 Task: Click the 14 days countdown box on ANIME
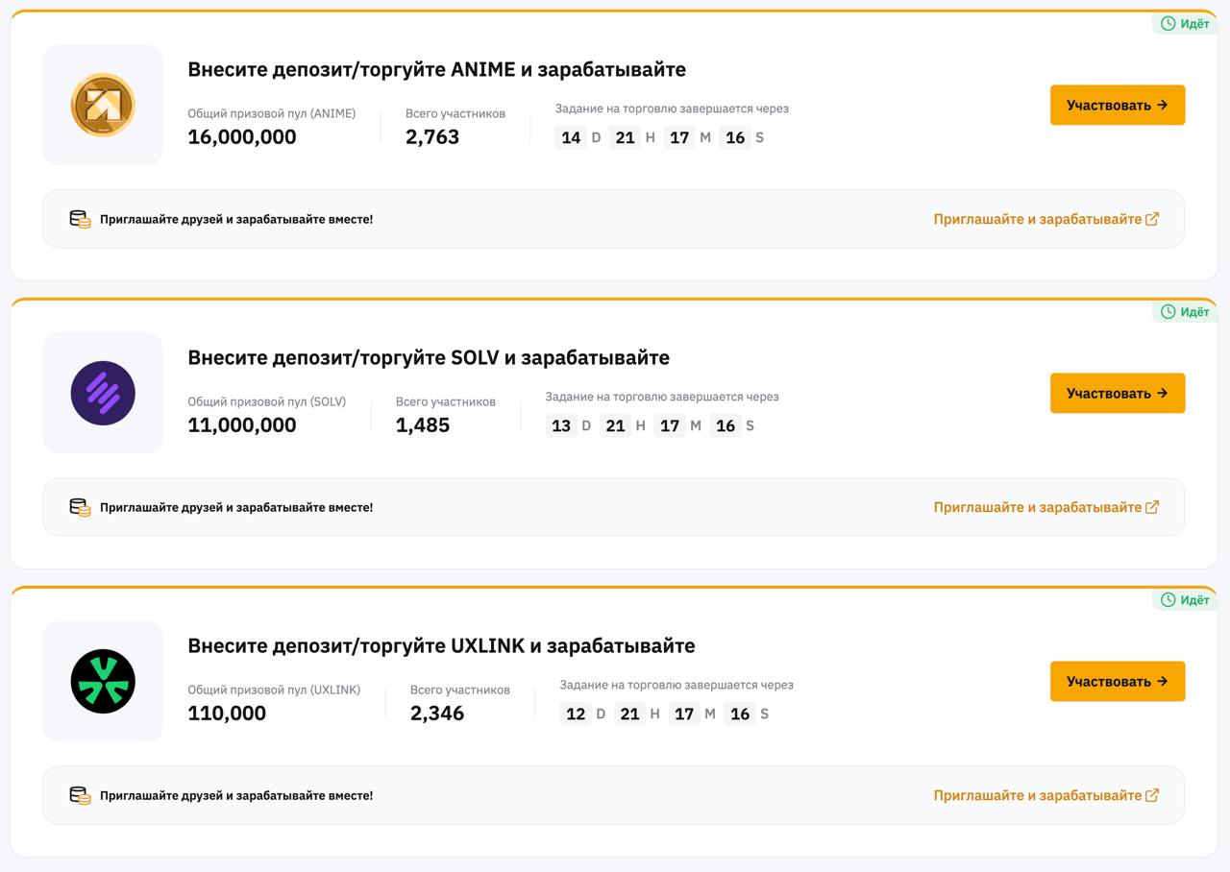click(x=571, y=137)
